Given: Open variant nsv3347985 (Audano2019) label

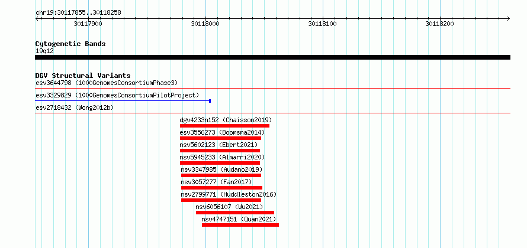Looking at the screenshot, I should point(221,169).
